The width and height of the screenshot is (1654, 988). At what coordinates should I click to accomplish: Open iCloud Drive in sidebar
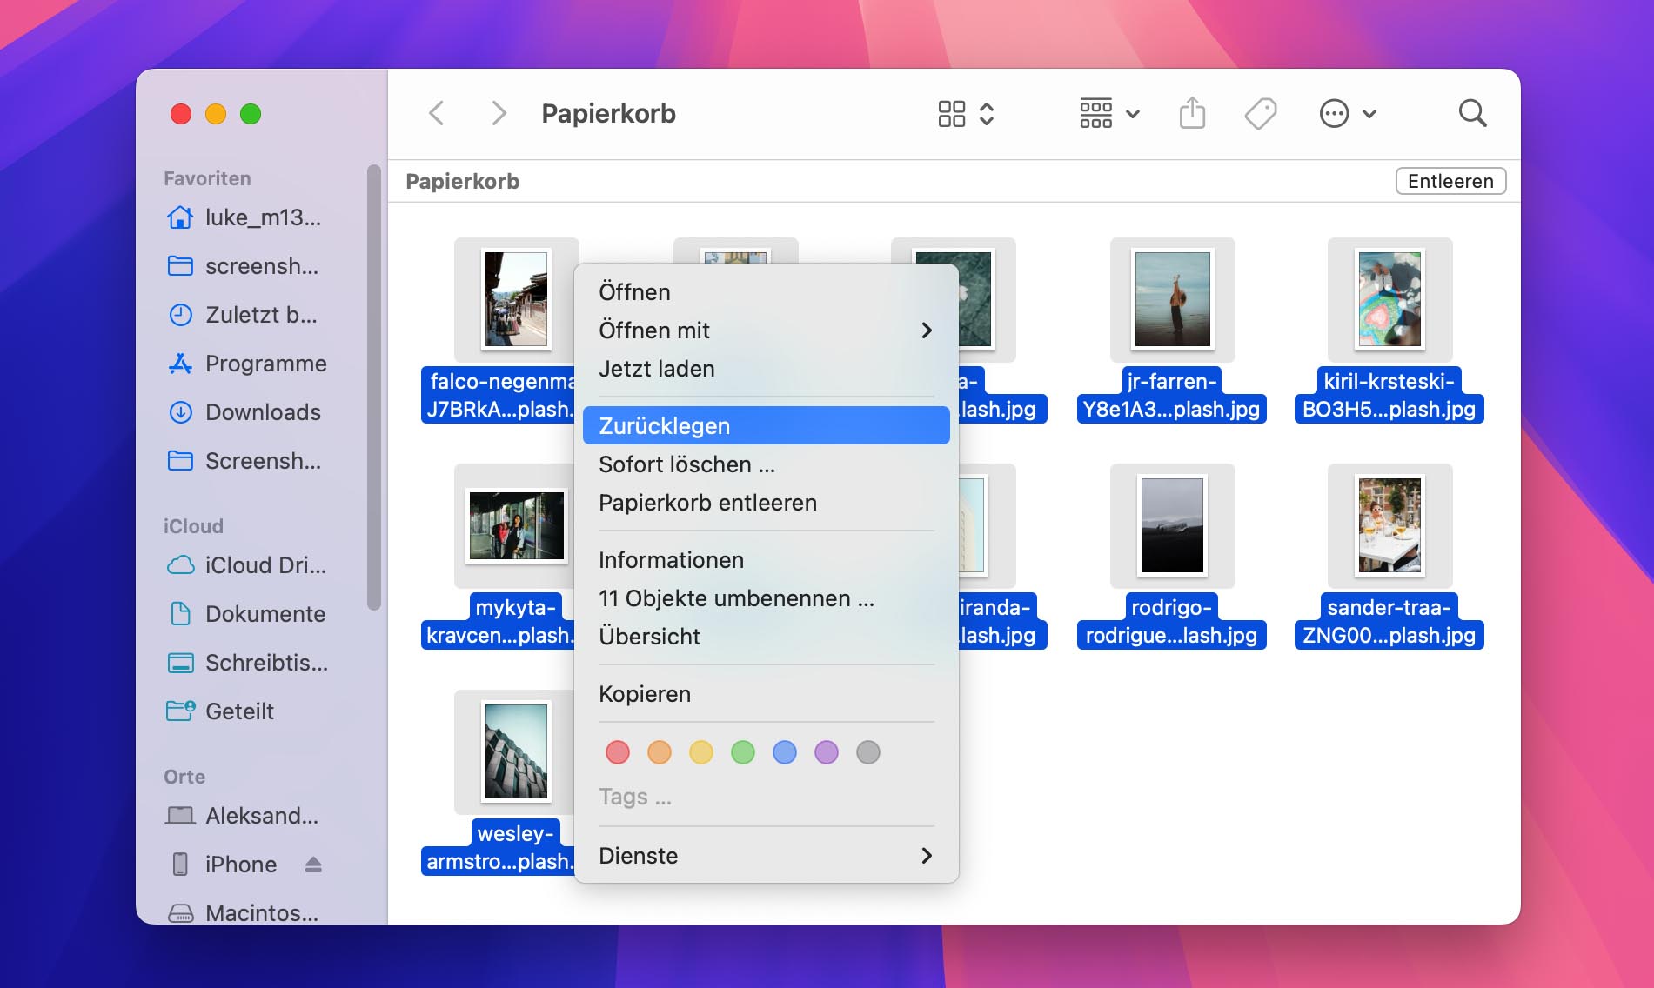tap(246, 565)
